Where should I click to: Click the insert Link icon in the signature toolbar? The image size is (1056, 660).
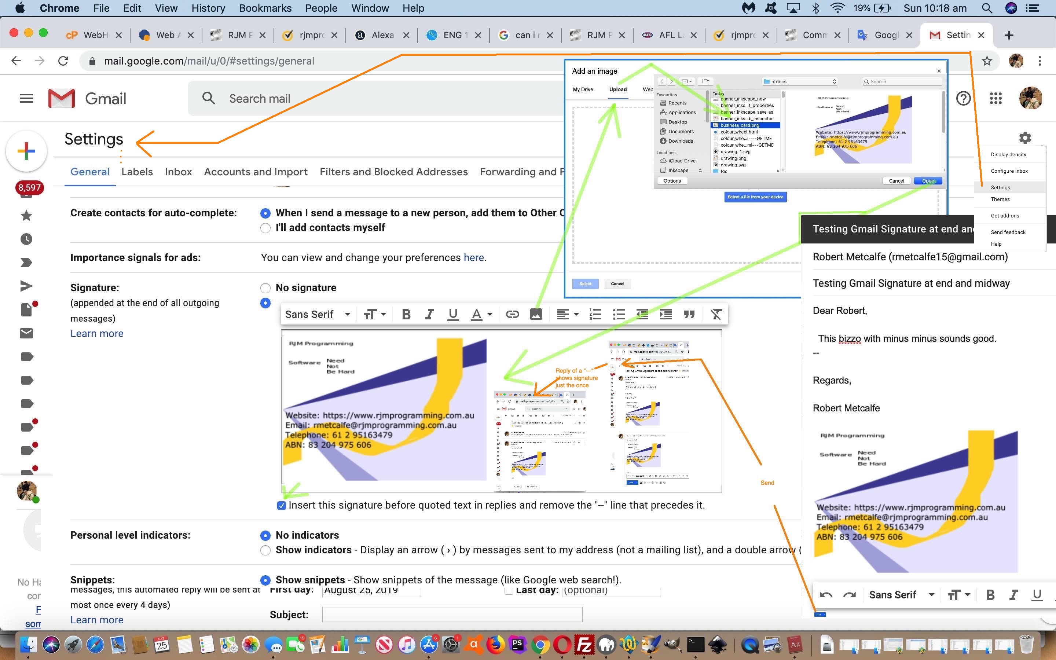click(512, 314)
